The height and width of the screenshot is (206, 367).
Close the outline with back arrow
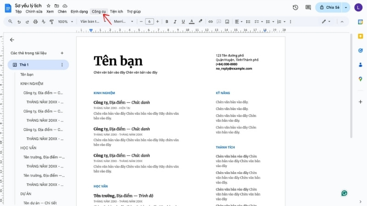point(12,40)
